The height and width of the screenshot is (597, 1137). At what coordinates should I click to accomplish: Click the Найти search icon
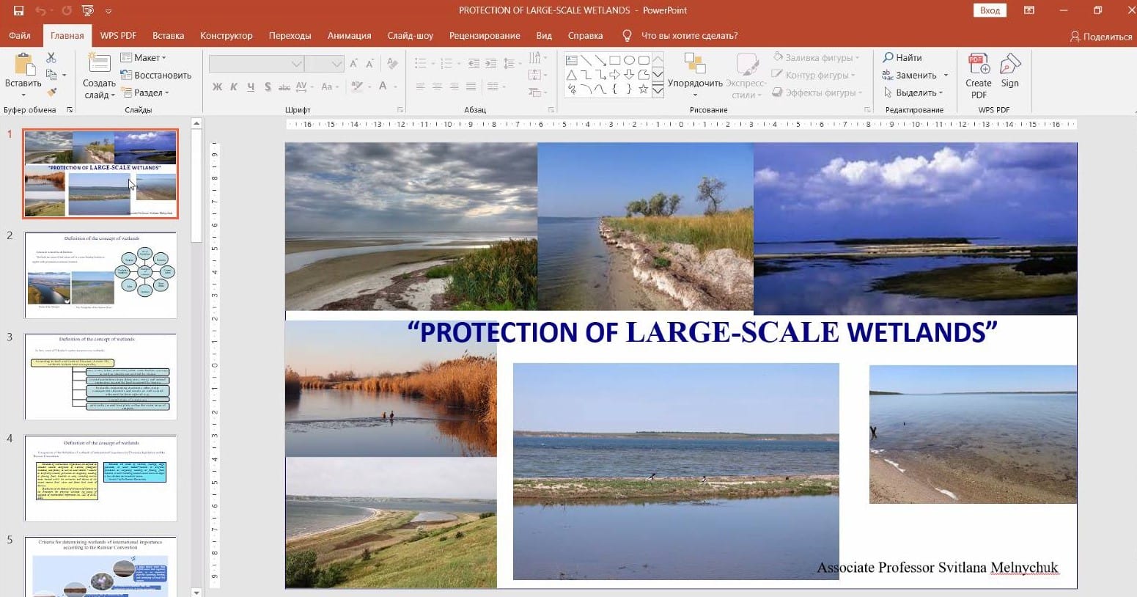pyautogui.click(x=888, y=57)
